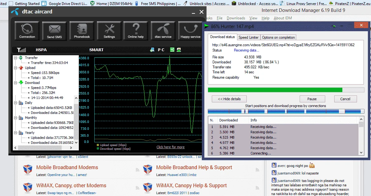Open Happy service button
Image resolution: width=371 pixels, height=196 pixels.
coord(190,31)
